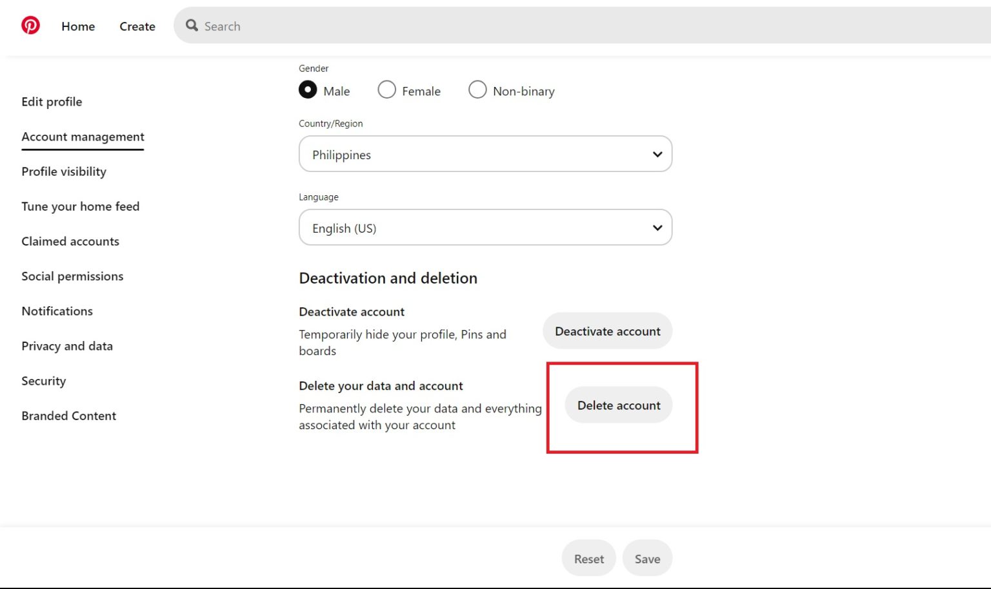Open Privacy and data settings
The height and width of the screenshot is (589, 991).
[67, 346]
